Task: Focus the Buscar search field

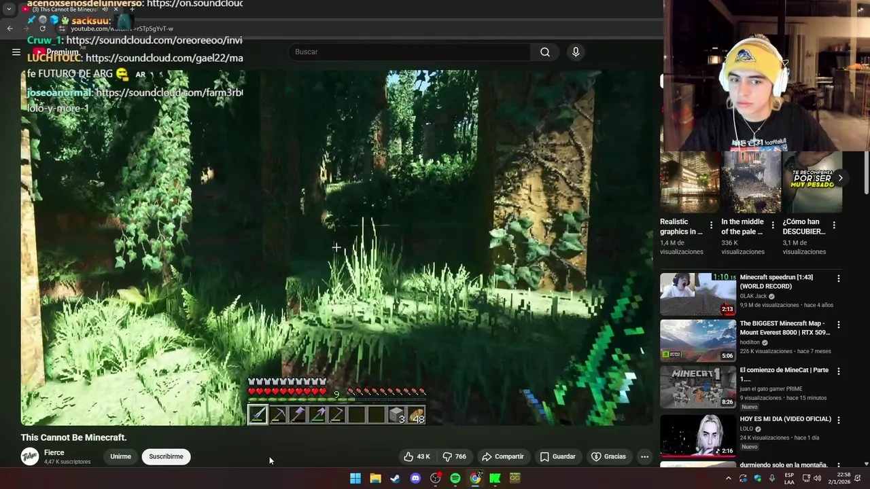Action: [410, 52]
